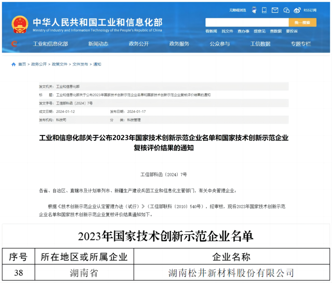Open RSS订阅 link
The image size is (332, 283).
(310, 10)
